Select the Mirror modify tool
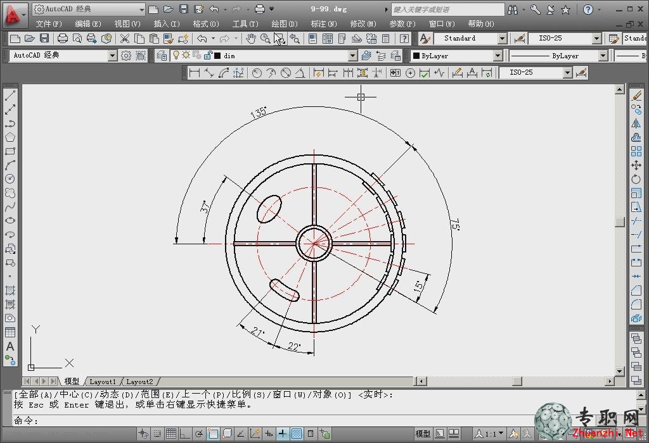649x443 pixels. 636,123
